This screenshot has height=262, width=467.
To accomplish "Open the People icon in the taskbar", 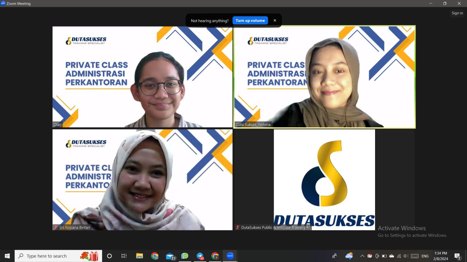I will coord(334,256).
